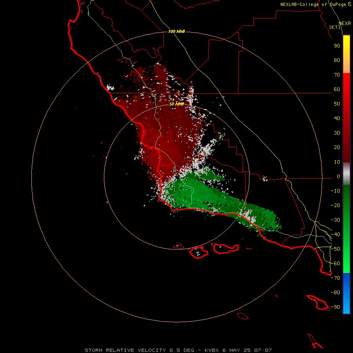
Task: Click the "50 NMI" range ring label
Action: [x=177, y=104]
